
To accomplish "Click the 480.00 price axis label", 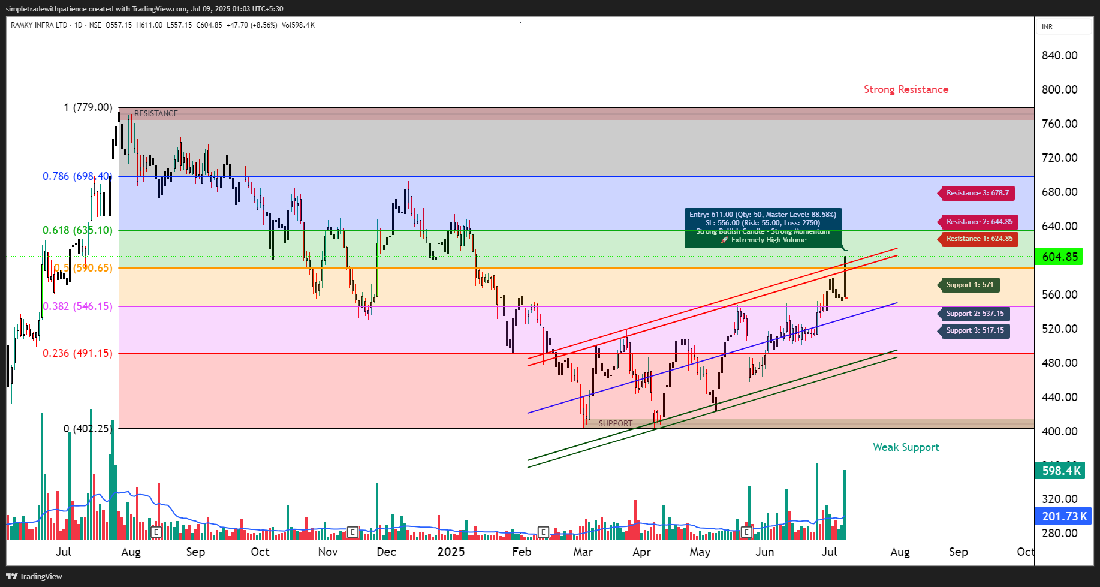I will point(1059,363).
